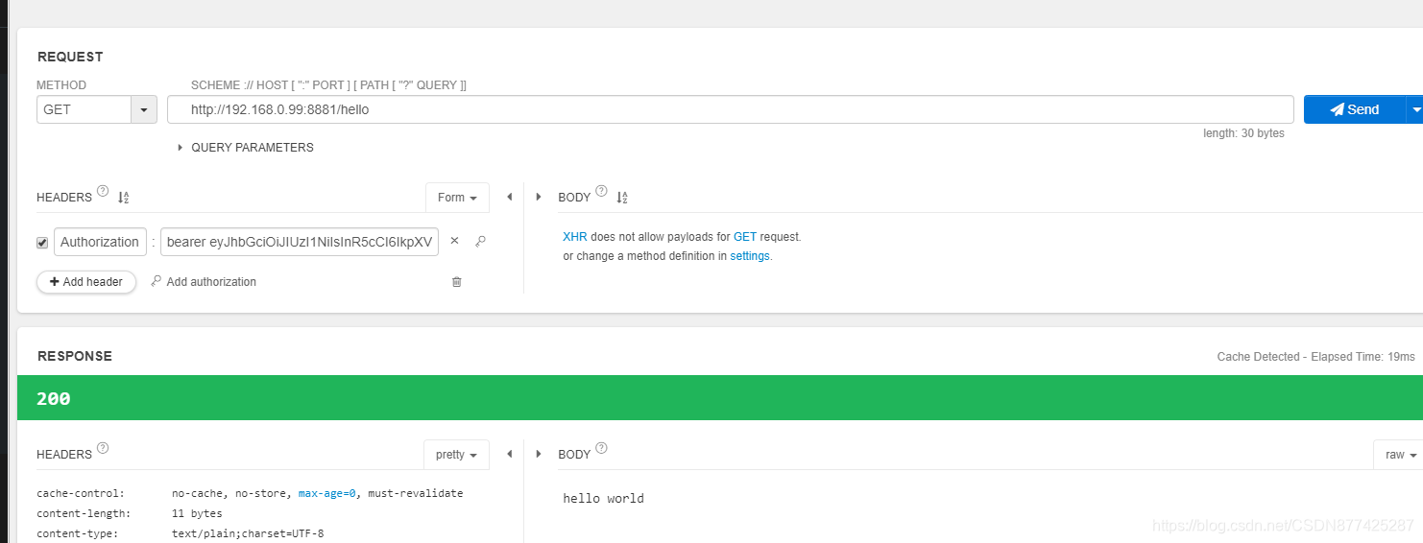Sort request headers alphabetically

coord(123,198)
